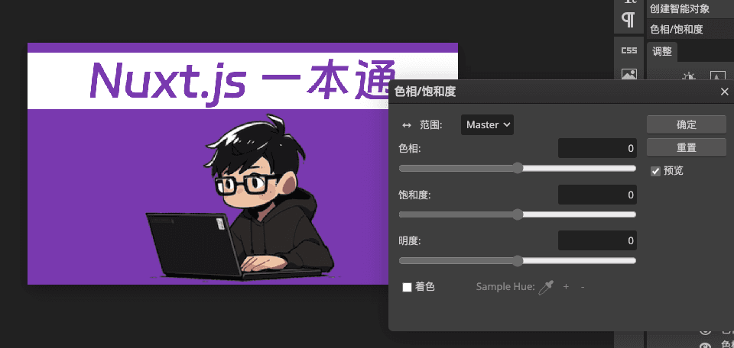Image resolution: width=734 pixels, height=348 pixels.
Task: Click the 范围: label
Action: [431, 125]
